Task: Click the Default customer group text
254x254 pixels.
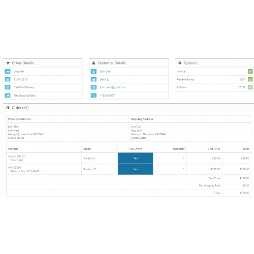Action: pyautogui.click(x=104, y=79)
